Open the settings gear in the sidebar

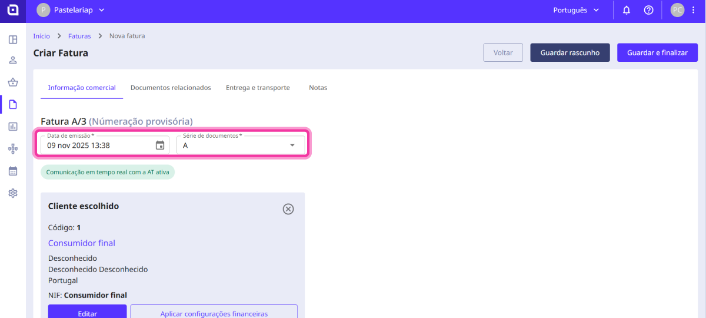click(13, 193)
